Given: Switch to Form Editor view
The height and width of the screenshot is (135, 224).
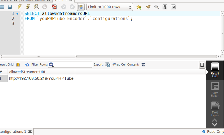Looking at the screenshot, I should (215, 90).
